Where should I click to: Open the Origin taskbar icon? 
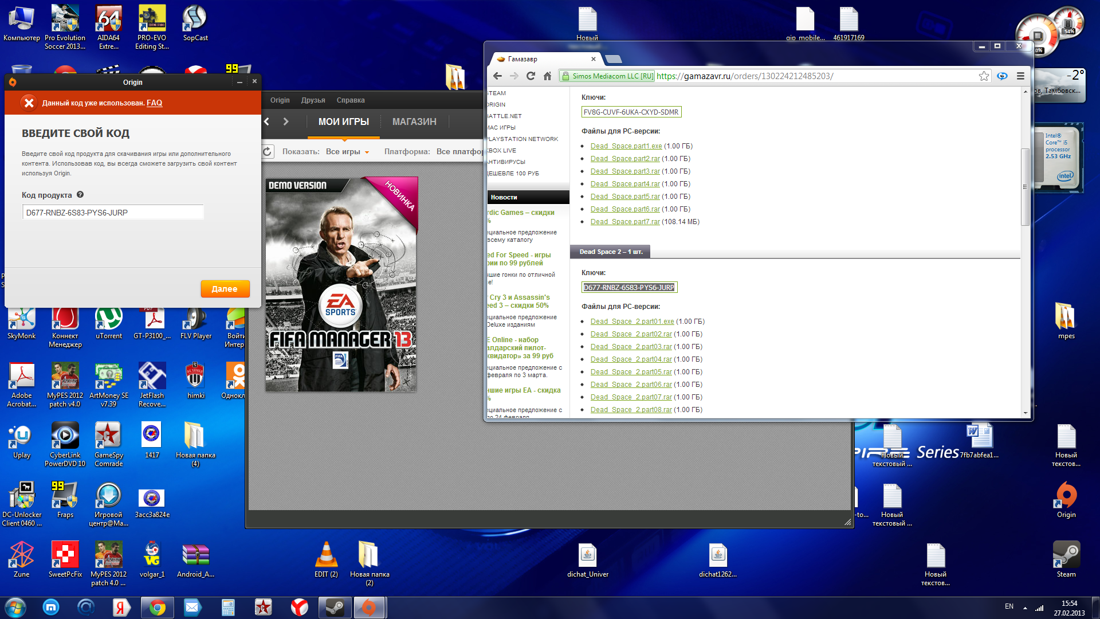[370, 608]
